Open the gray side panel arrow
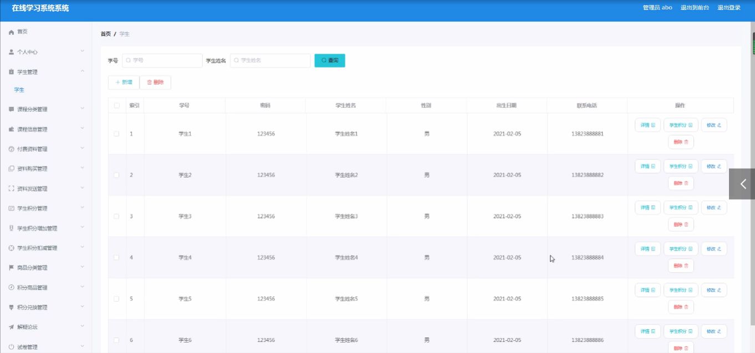The width and height of the screenshot is (755, 353). tap(742, 184)
